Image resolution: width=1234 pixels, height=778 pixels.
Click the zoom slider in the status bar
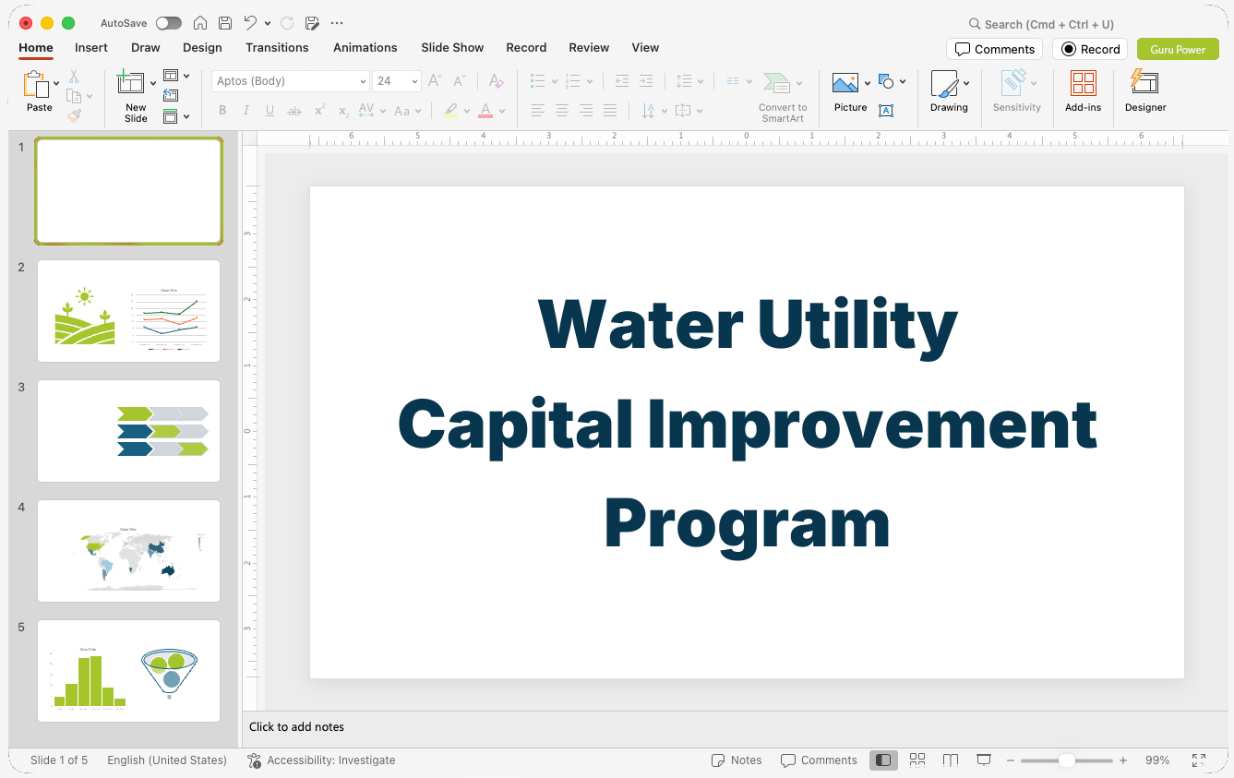(x=1066, y=760)
